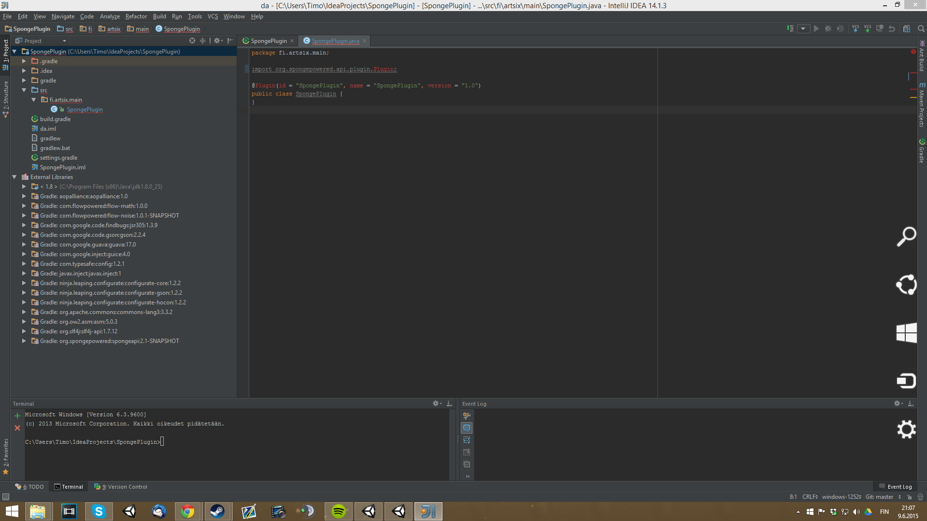Select the settings.gradle file
Viewport: 927px width, 521px height.
point(58,157)
